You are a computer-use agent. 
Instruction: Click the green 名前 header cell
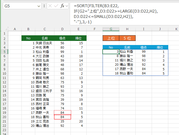[44, 38]
